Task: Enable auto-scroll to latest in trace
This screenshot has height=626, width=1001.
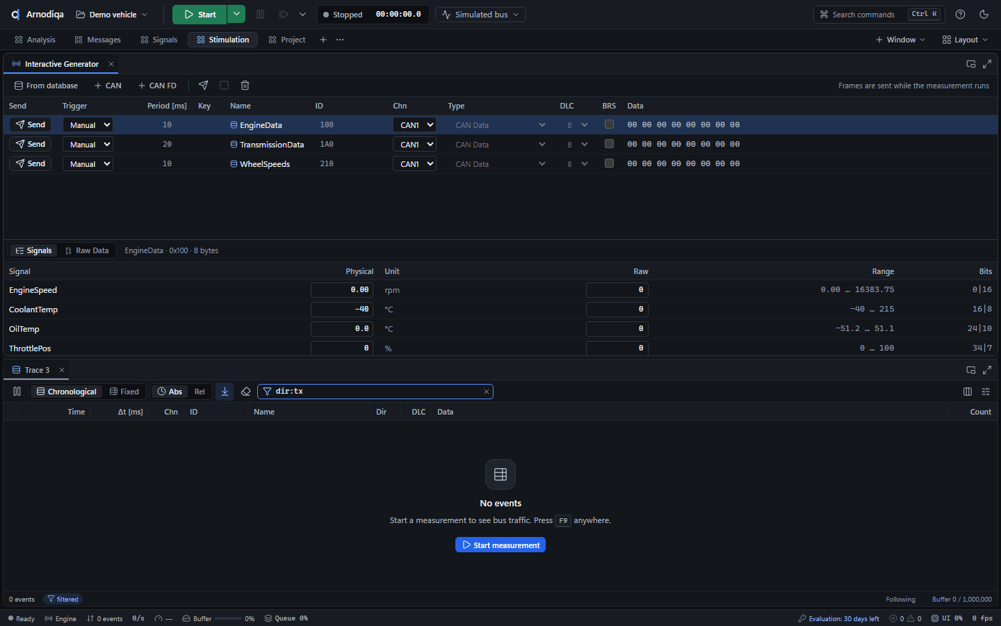Action: [225, 392]
